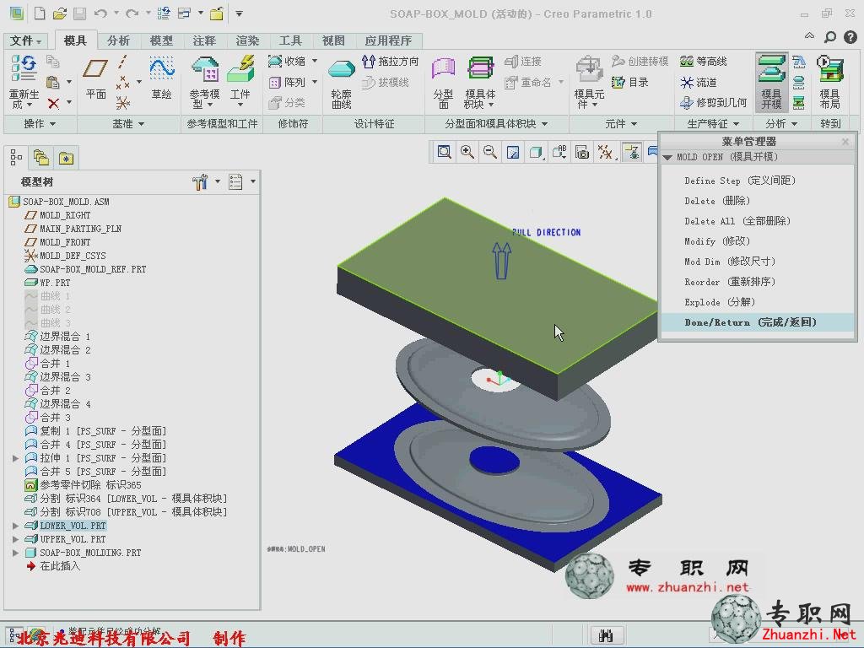This screenshot has width=864, height=648.
Task: Collapse the MOLD OPEN menu triangle
Action: (x=668, y=158)
